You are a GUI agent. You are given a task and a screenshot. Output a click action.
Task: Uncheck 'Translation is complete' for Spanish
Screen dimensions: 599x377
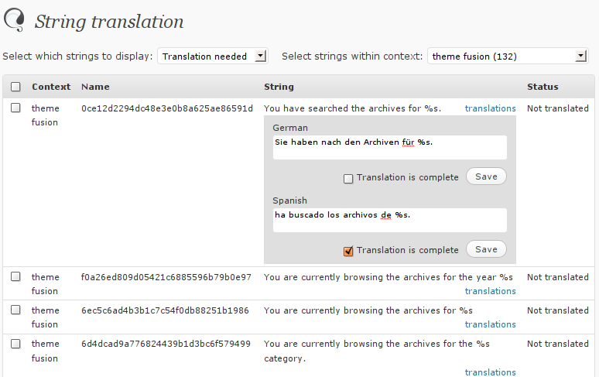348,251
